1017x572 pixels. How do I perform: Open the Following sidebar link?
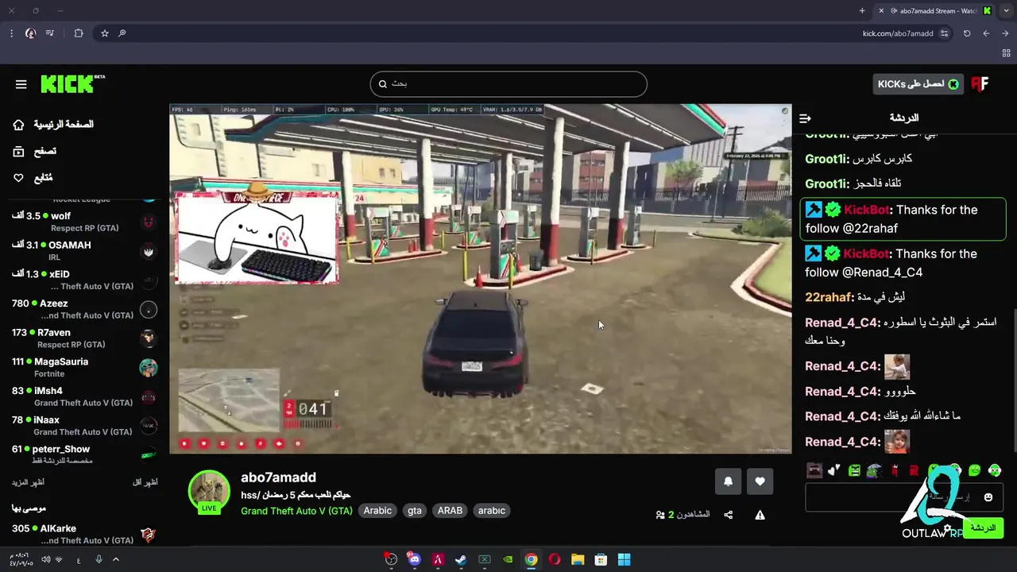click(x=33, y=178)
